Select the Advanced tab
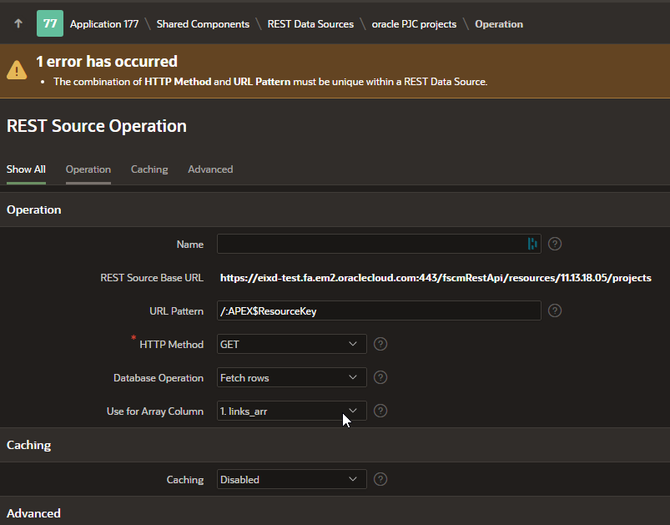 coord(210,169)
